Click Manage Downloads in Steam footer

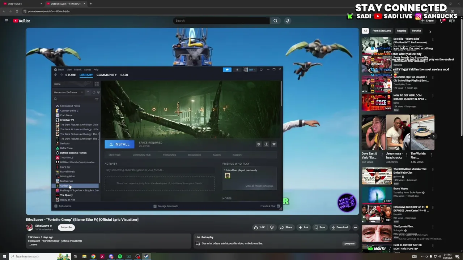tap(166, 206)
